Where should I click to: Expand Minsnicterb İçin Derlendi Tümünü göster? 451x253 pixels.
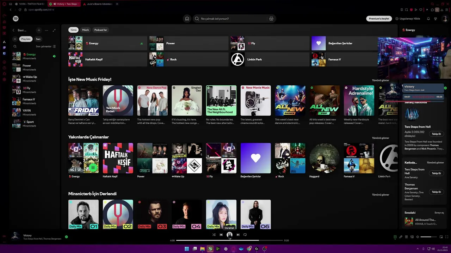click(x=381, y=195)
